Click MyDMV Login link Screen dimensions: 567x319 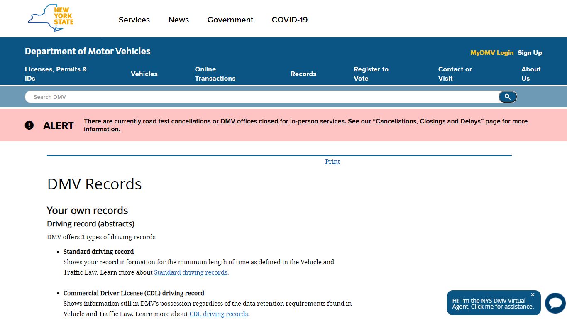[492, 53]
